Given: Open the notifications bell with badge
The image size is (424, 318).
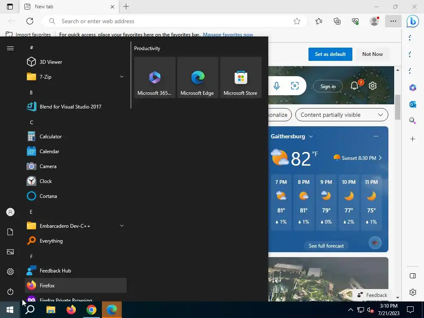Looking at the screenshot, I should click(x=355, y=86).
